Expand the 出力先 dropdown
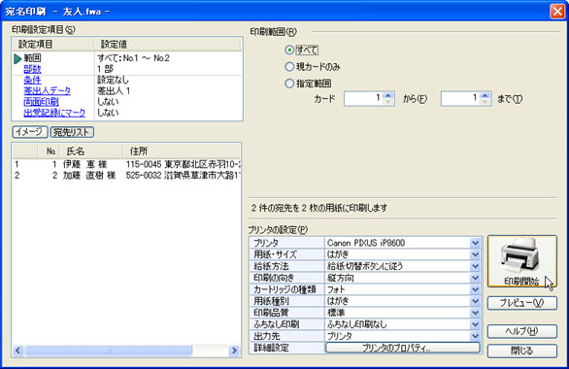This screenshot has height=369, width=569. coord(475,336)
